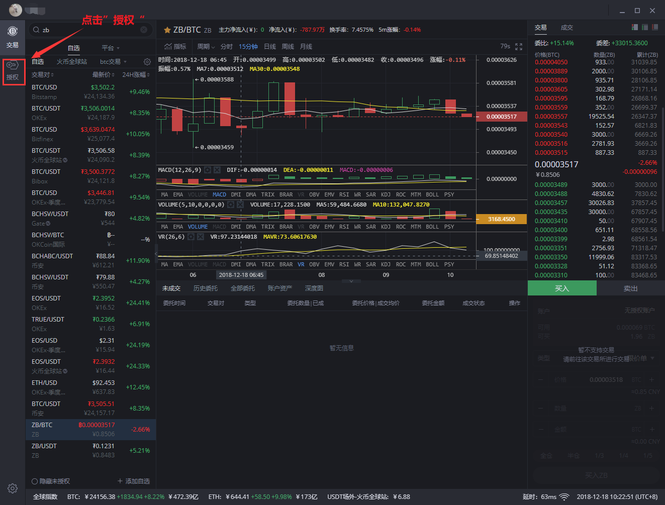Open the 账户资产 tab
This screenshot has width=665, height=505.
[x=280, y=288]
